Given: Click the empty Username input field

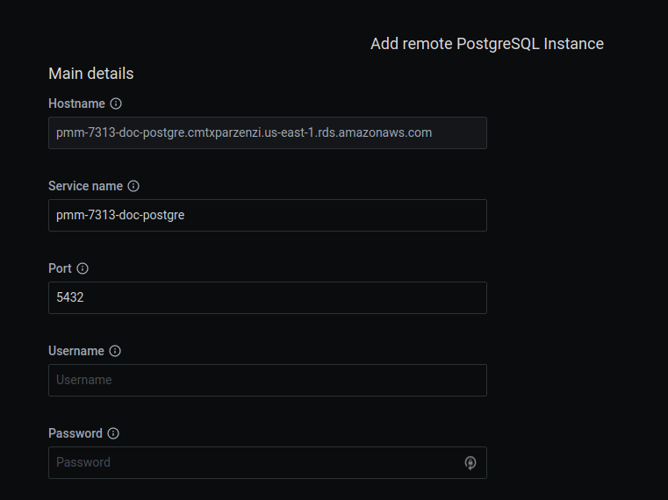Looking at the screenshot, I should (x=267, y=380).
